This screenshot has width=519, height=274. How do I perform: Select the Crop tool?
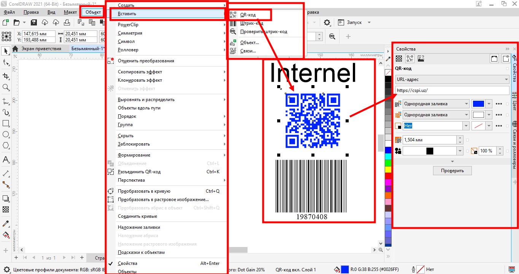pyautogui.click(x=6, y=76)
